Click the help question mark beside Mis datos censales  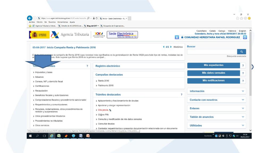[x=243, y=73]
